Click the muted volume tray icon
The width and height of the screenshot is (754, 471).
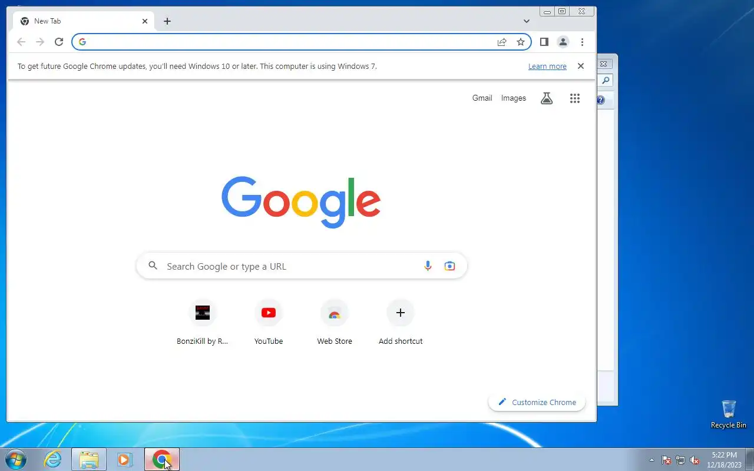pyautogui.click(x=695, y=460)
